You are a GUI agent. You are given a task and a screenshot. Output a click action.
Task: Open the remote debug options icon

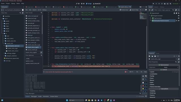[x=162, y=4]
